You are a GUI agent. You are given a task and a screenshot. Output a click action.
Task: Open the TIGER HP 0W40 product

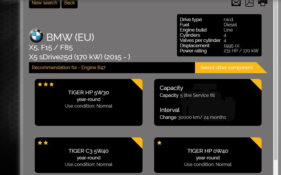[x=208, y=151]
